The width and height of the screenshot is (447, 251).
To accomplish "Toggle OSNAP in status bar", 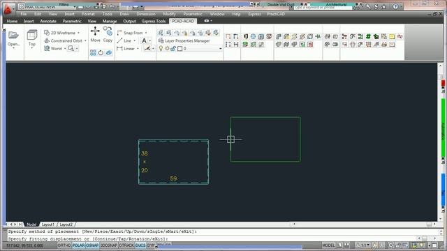I will pyautogui.click(x=92, y=245).
